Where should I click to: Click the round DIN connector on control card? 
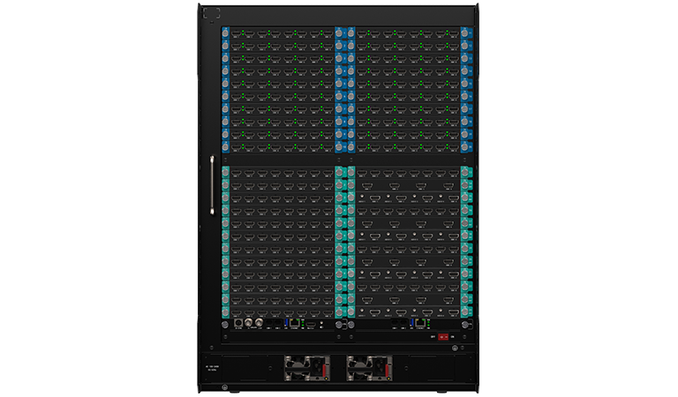(237, 325)
